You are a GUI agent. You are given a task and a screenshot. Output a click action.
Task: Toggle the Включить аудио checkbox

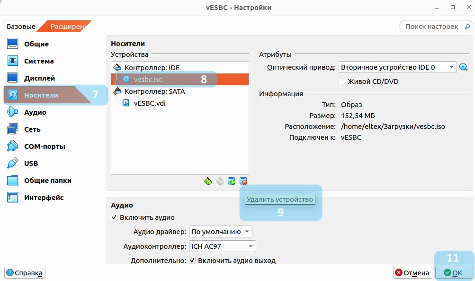tap(114, 218)
